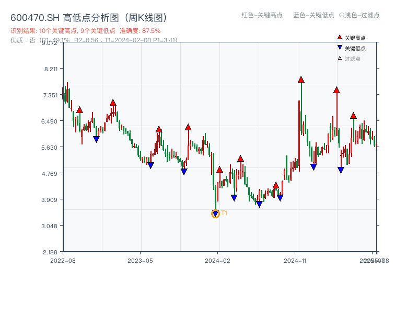
Task: Click the red 关键高点 legend triangle icon
Action: pyautogui.click(x=340, y=37)
